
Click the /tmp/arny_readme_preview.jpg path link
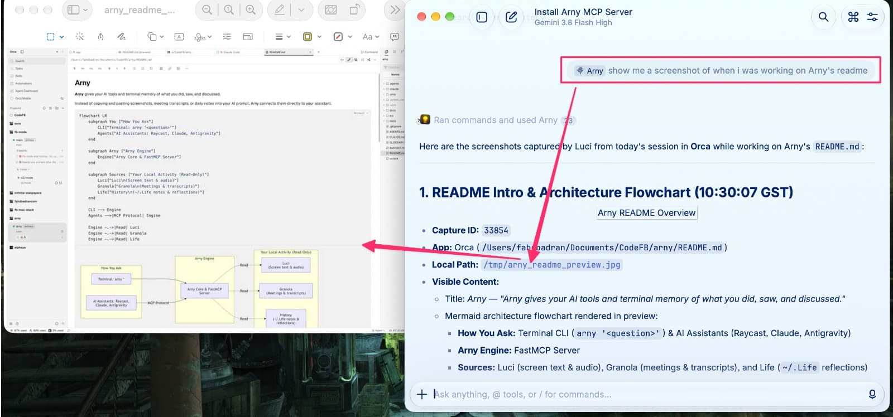[552, 265]
